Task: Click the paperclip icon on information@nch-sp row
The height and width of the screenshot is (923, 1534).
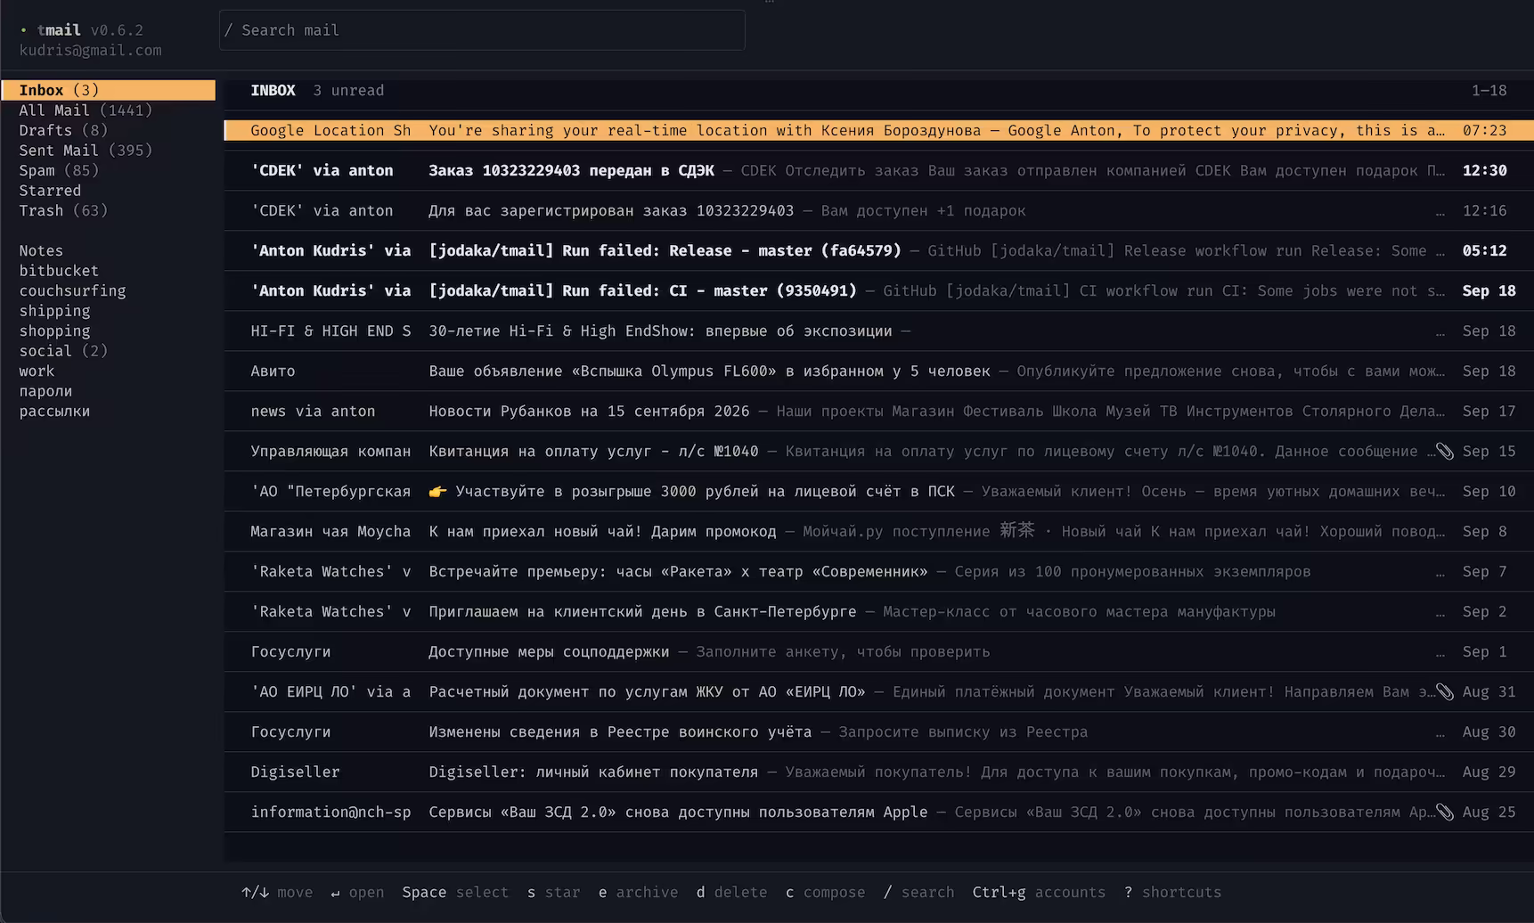Action: (x=1444, y=813)
